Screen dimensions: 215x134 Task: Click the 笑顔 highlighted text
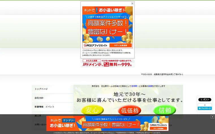coord(150,86)
